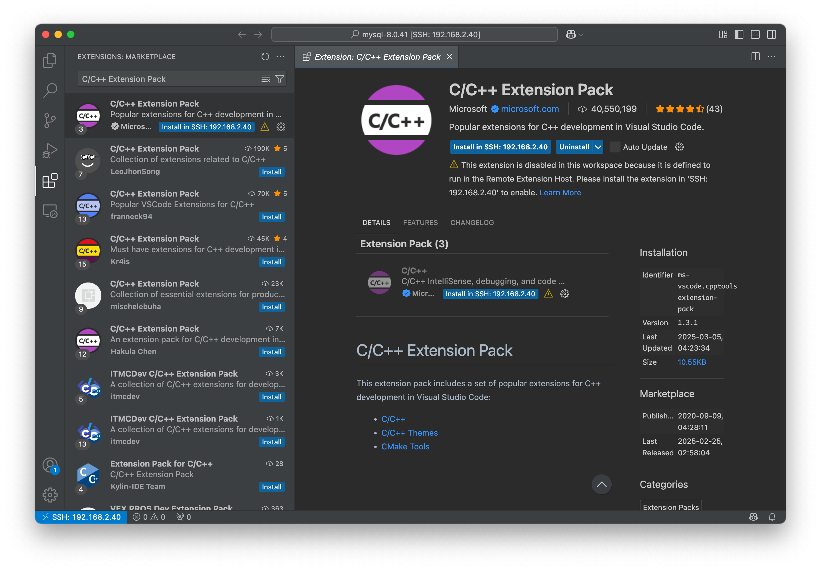The width and height of the screenshot is (821, 570).
Task: Install LeoJhonSong's C/C++ Extension Pack
Action: pos(271,172)
